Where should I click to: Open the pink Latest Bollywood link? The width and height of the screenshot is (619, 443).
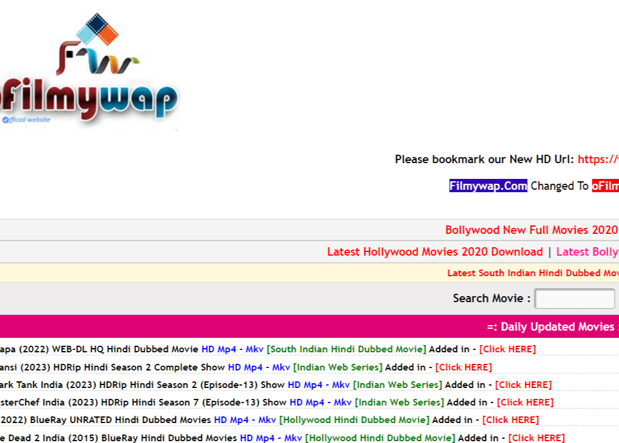click(x=588, y=251)
